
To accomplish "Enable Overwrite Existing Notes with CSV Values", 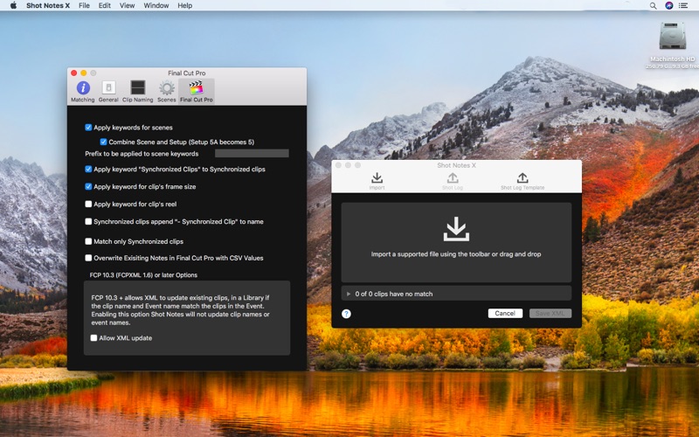I will pos(88,258).
